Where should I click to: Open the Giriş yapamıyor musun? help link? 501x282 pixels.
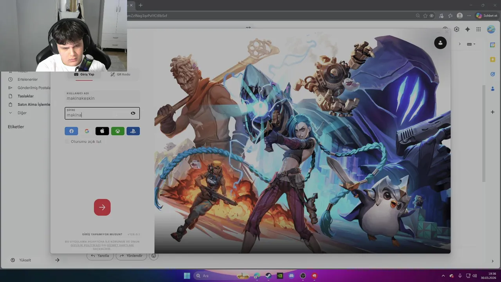(x=102, y=234)
